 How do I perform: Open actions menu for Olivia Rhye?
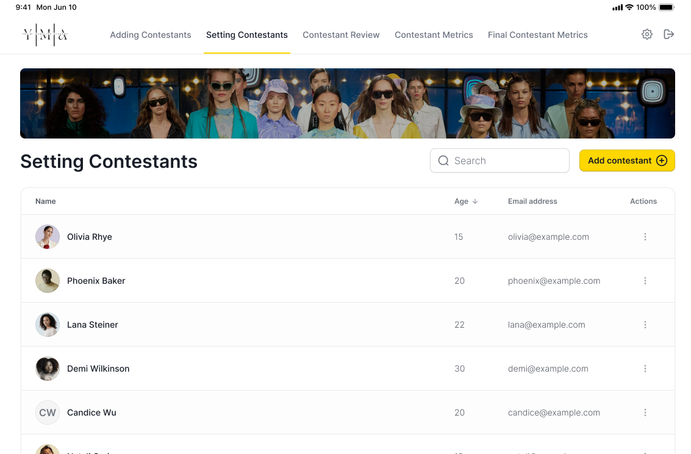[645, 237]
